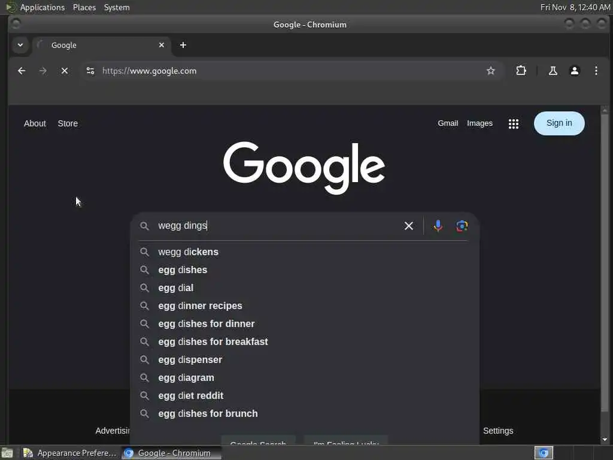
Task: Stop loading the page
Action: pos(65,71)
